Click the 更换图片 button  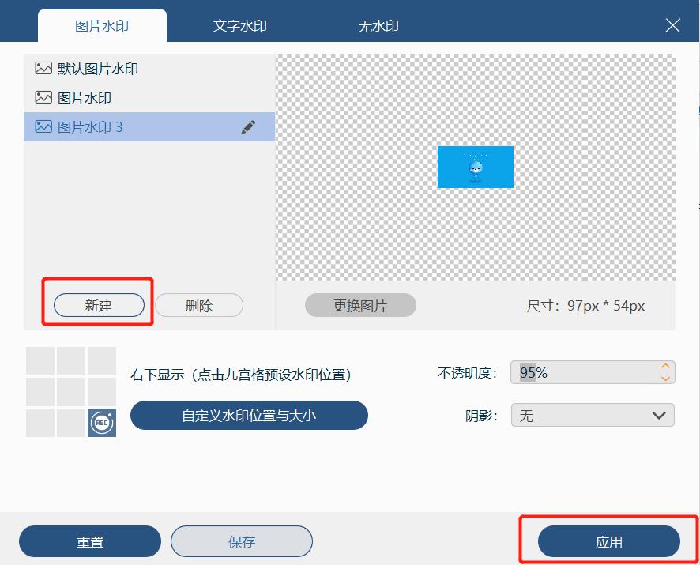[x=360, y=305]
